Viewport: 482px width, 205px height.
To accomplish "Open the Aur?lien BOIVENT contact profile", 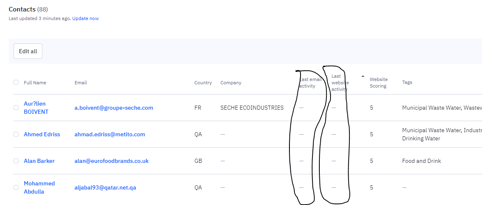I will click(x=36, y=108).
